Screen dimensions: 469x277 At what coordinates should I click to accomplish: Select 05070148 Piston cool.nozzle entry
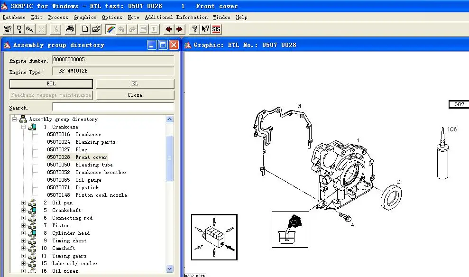[x=87, y=195]
